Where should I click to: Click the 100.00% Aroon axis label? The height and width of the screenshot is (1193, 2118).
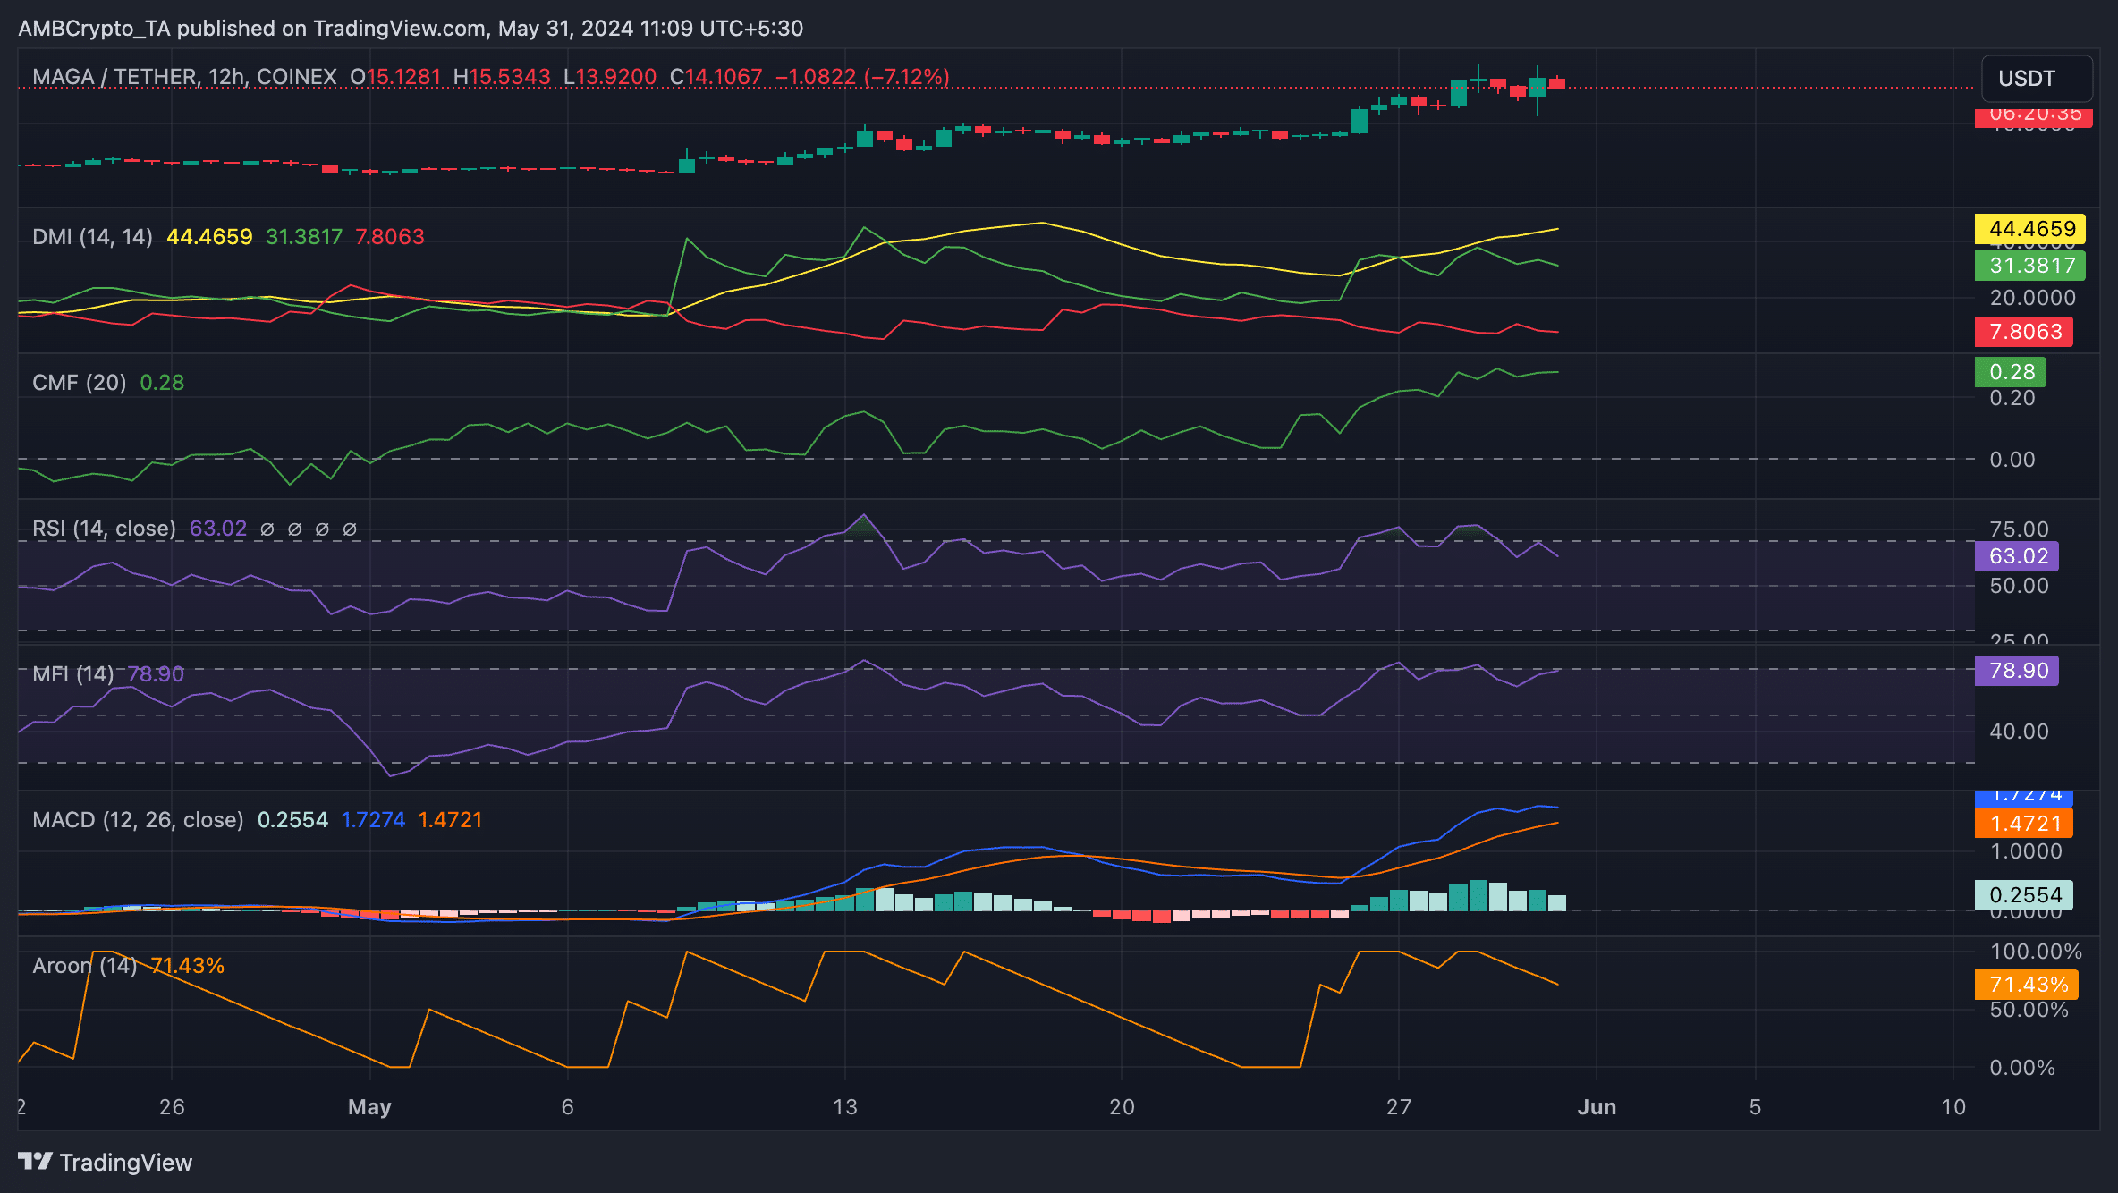point(2036,952)
